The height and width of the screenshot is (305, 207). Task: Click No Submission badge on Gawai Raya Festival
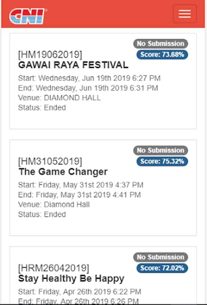point(161,44)
